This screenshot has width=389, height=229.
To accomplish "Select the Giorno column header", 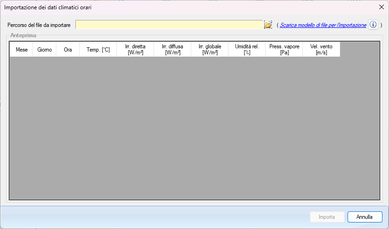I will pos(44,50).
